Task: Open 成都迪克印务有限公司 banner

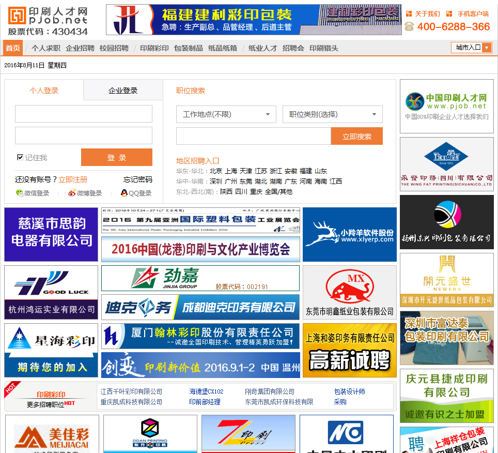Action: point(200,307)
